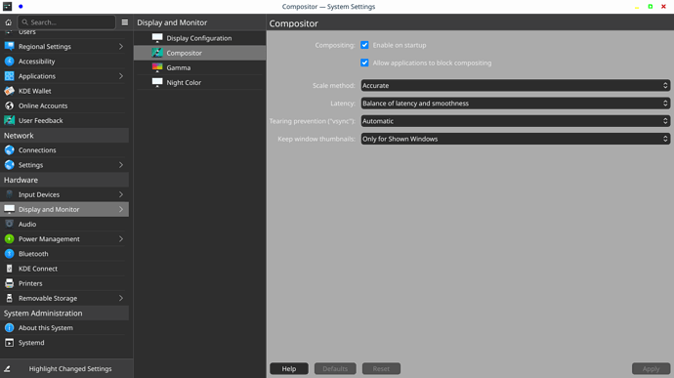Click the User Feedback icon
Screen dimensions: 674x378
9,120
